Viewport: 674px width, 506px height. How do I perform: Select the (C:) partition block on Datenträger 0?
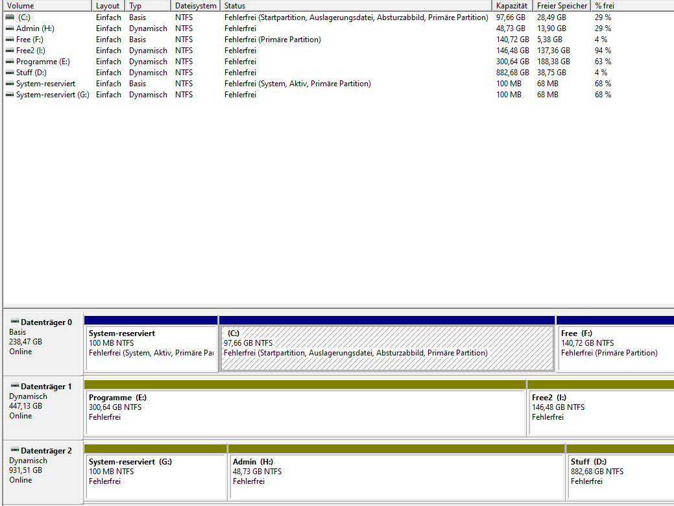(386, 347)
